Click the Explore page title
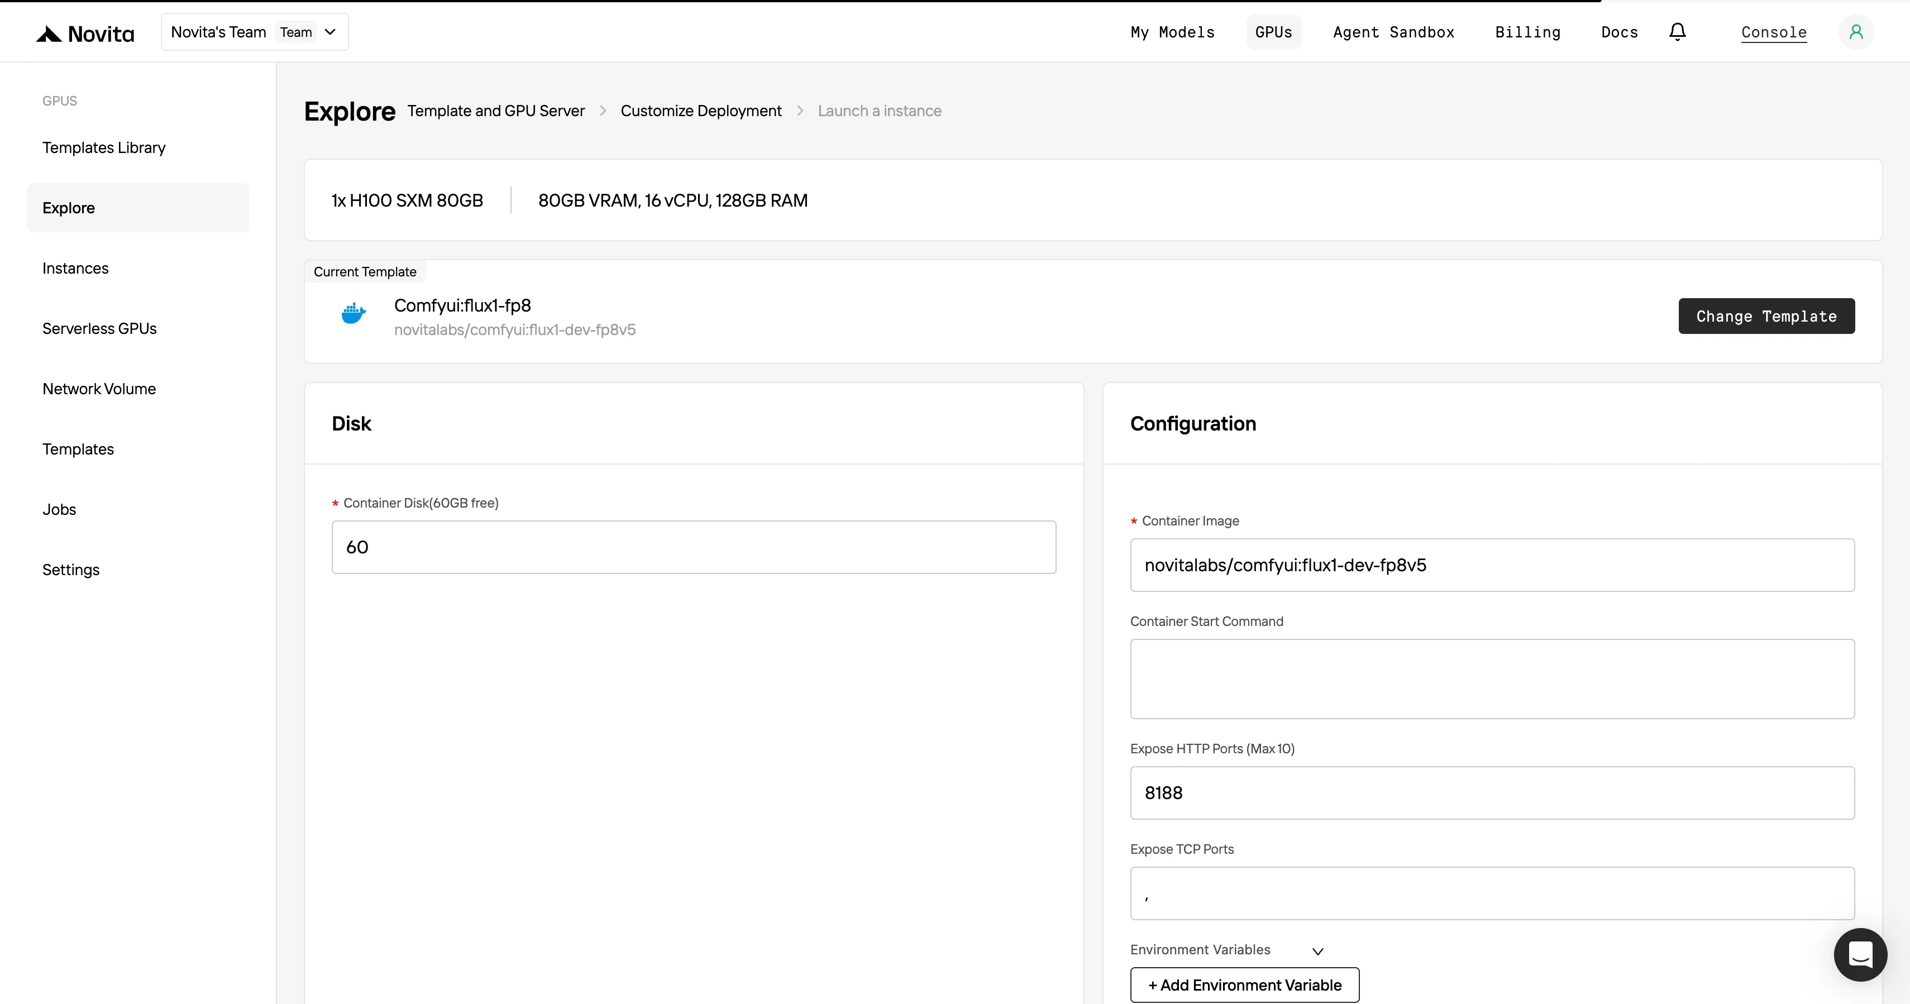The width and height of the screenshot is (1910, 1004). (x=349, y=111)
